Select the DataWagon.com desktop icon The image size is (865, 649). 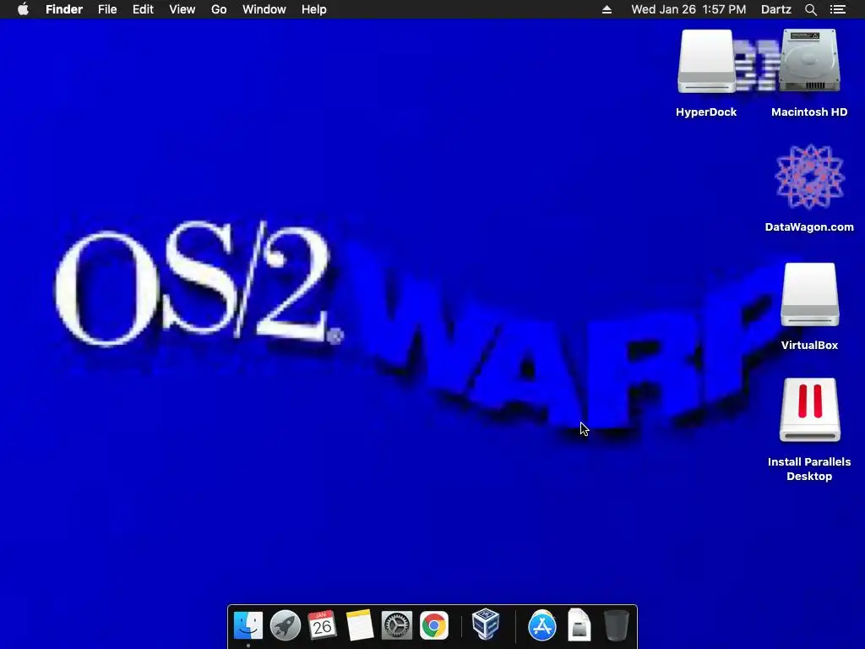(809, 177)
